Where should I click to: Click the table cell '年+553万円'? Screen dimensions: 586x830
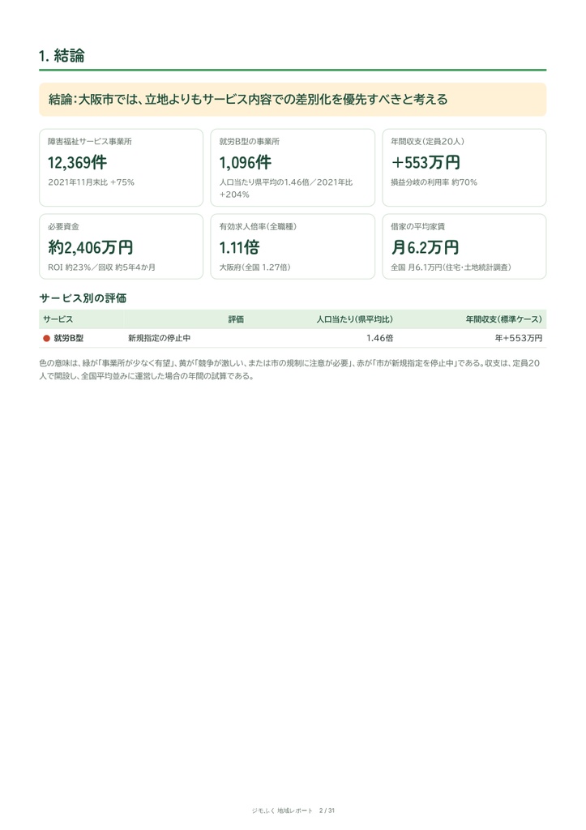pyautogui.click(x=519, y=338)
